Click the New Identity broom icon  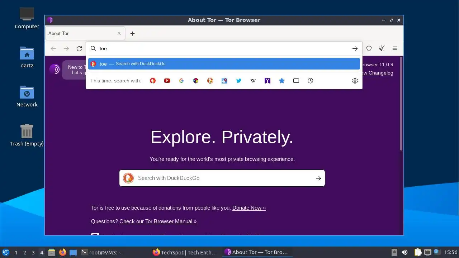(382, 48)
